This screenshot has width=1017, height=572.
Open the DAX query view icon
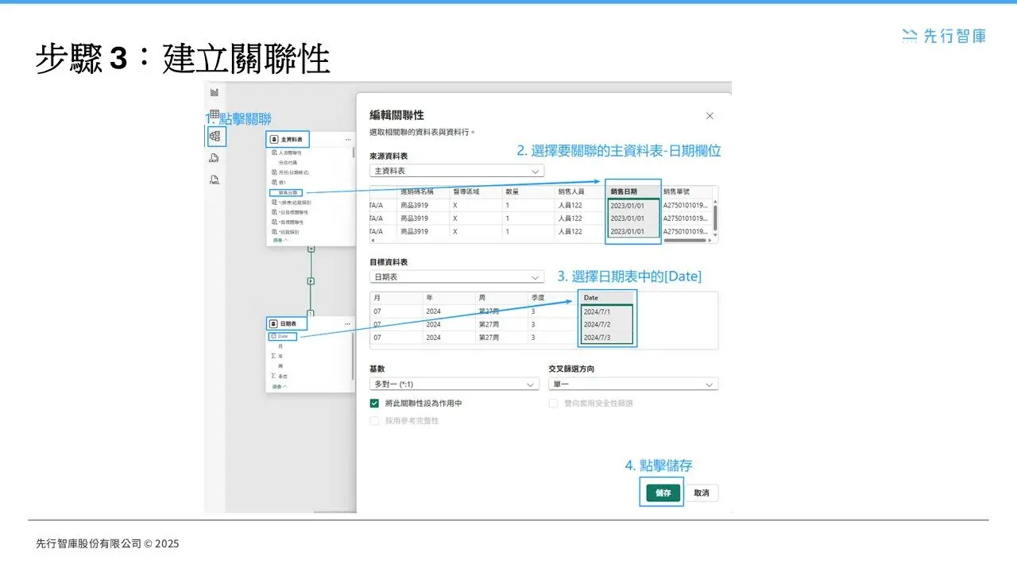[215, 158]
